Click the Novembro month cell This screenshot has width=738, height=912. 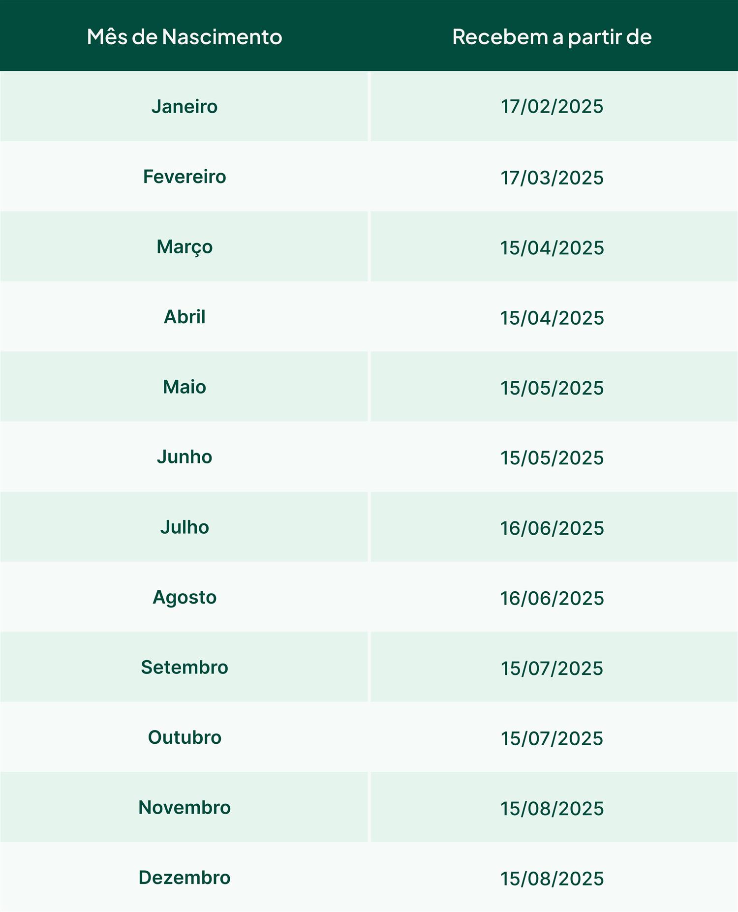[x=184, y=808]
